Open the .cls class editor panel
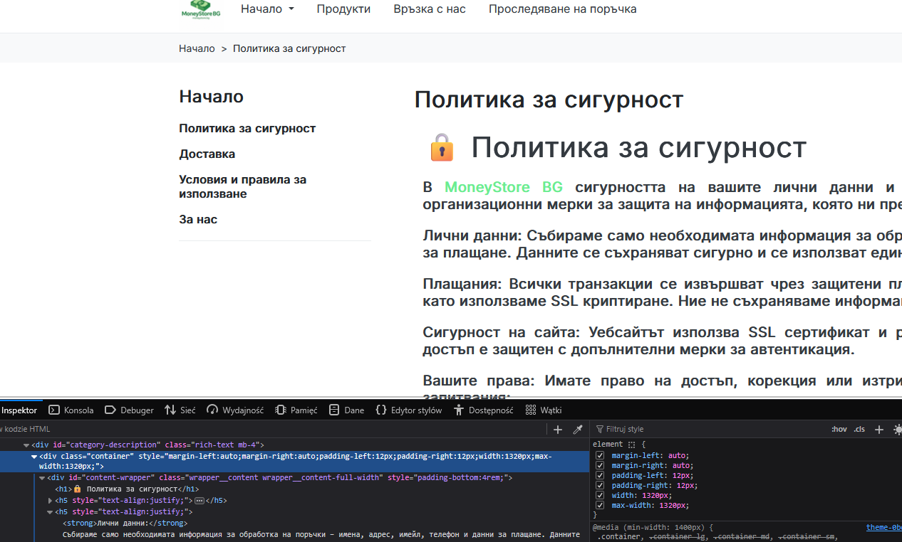Screen dimensions: 902x542 coord(860,429)
